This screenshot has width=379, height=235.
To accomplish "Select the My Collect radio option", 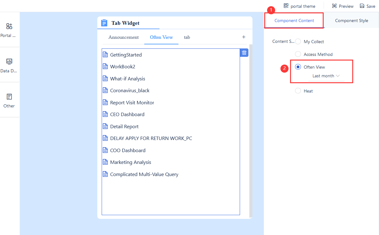I will [298, 41].
